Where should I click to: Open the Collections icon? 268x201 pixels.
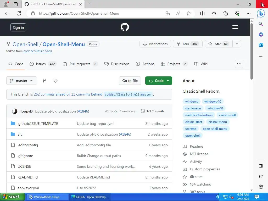226,13
